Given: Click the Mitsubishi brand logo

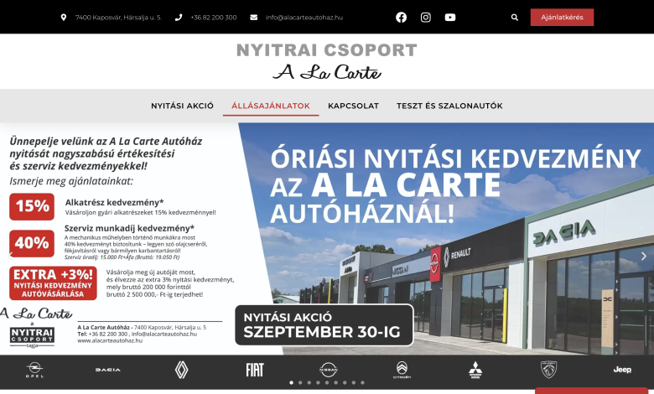Looking at the screenshot, I should click(475, 369).
